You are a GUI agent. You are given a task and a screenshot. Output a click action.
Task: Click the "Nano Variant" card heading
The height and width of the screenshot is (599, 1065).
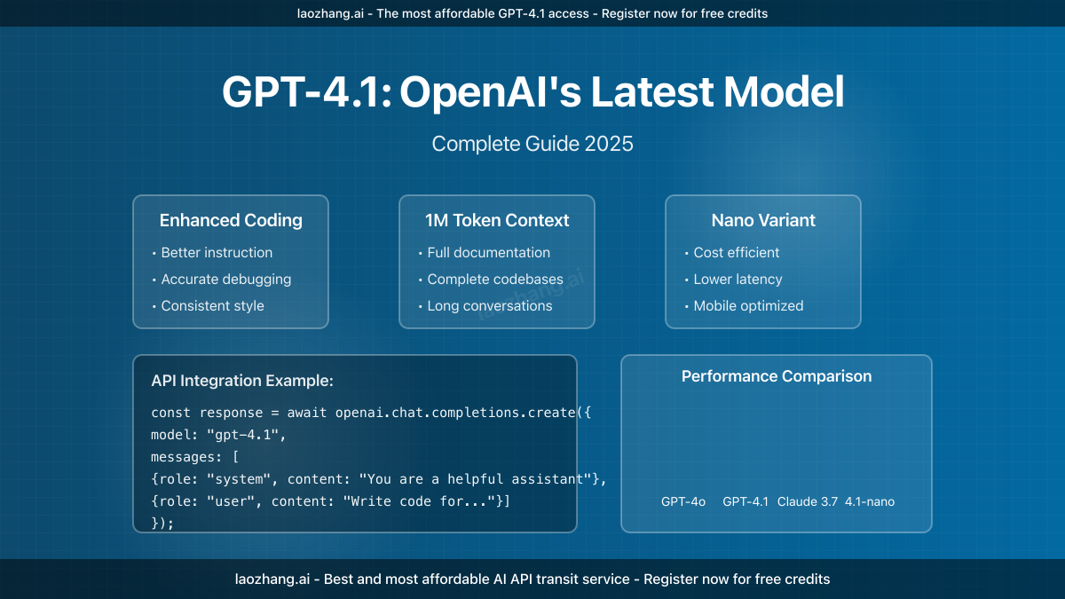pyautogui.click(x=763, y=220)
